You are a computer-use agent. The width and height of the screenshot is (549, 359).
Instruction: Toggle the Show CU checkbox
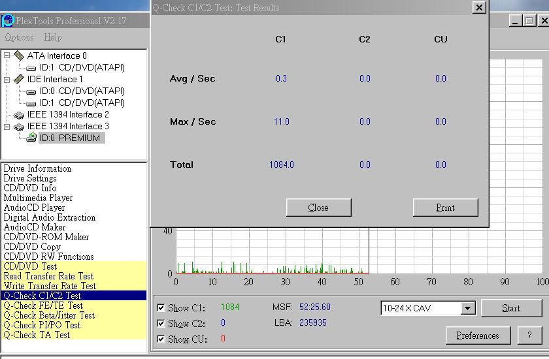pyautogui.click(x=161, y=339)
